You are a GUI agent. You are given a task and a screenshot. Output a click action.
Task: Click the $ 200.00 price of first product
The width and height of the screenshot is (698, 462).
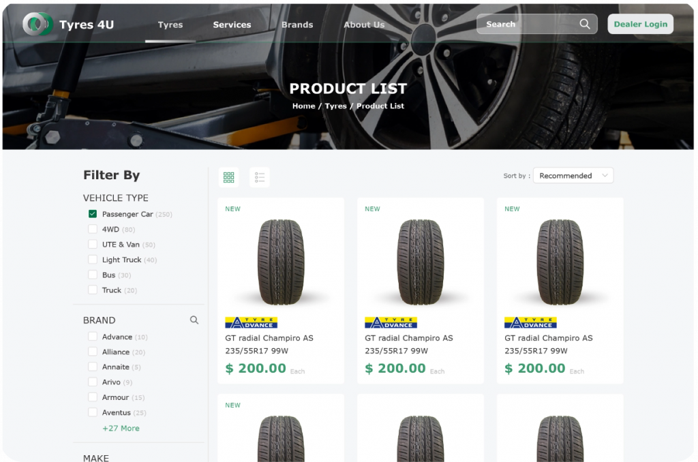(256, 369)
